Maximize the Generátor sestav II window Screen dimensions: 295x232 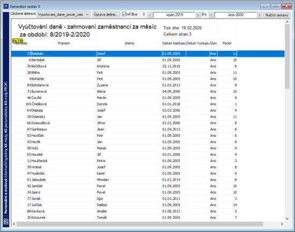point(276,6)
